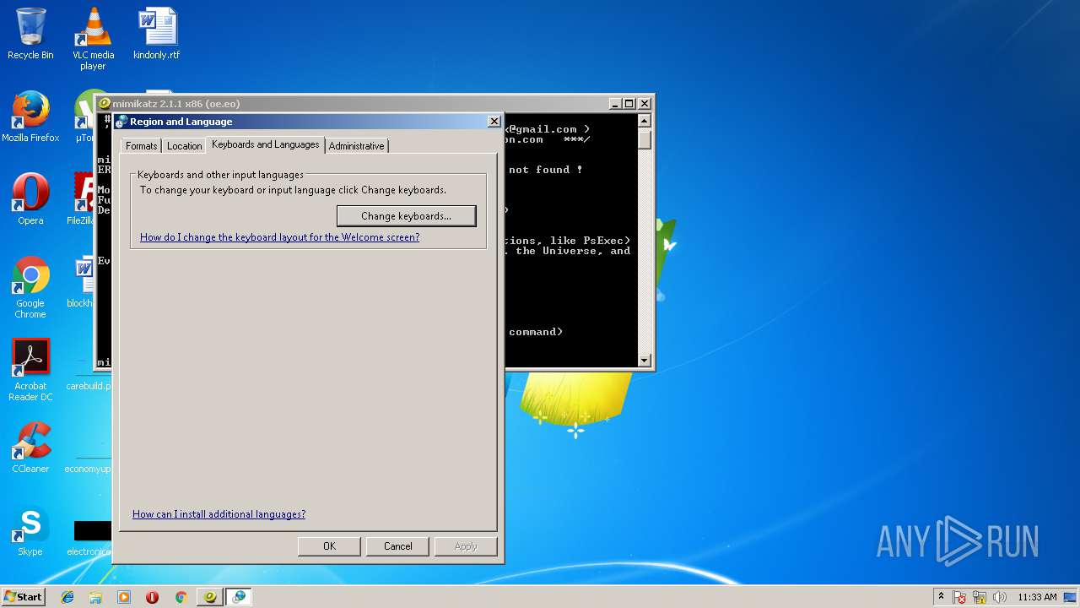Launch VLC media player shortcut

coord(93,39)
